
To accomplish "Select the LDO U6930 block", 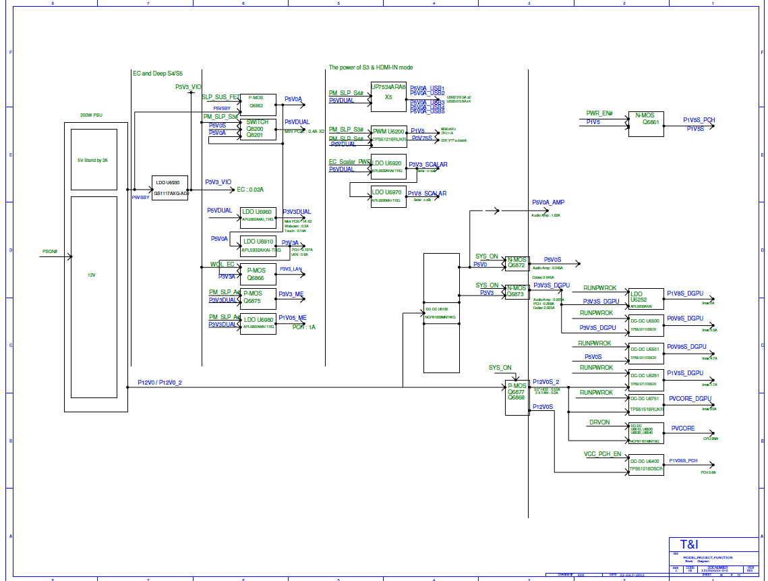I will click(x=170, y=188).
